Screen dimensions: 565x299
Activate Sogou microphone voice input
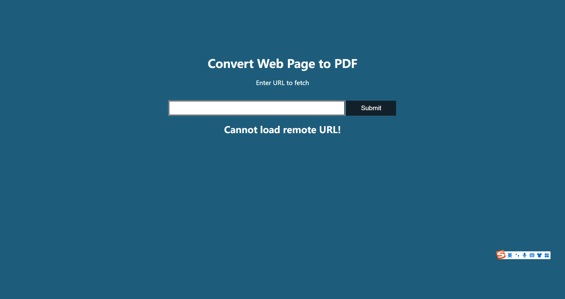525,255
